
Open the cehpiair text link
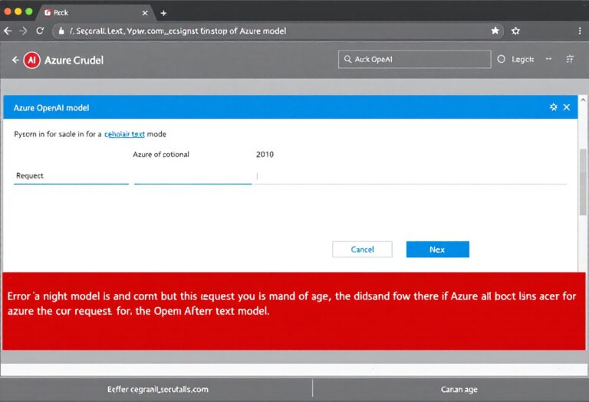click(x=124, y=134)
